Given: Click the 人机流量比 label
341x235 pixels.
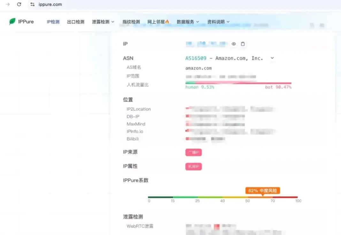Looking at the screenshot, I should click(x=138, y=85).
